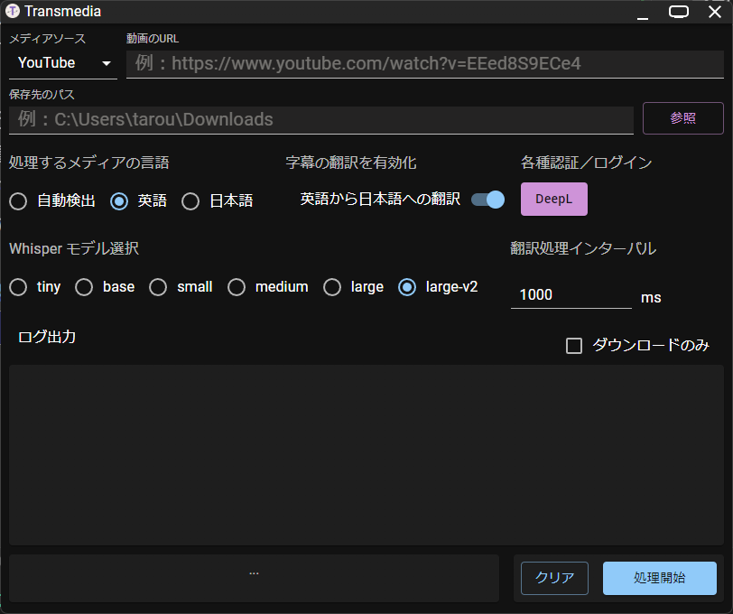Click the DeepL authentication button

point(554,200)
